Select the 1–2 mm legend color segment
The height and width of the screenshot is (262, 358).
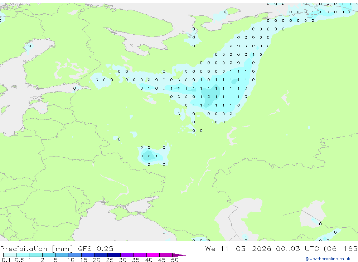36,255
